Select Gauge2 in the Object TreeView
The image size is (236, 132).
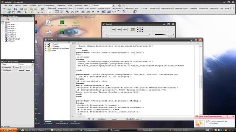tap(12, 33)
